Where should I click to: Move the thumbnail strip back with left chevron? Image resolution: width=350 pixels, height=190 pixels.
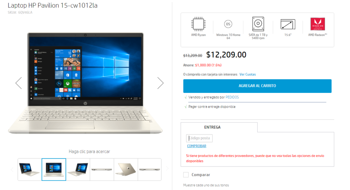point(12,170)
